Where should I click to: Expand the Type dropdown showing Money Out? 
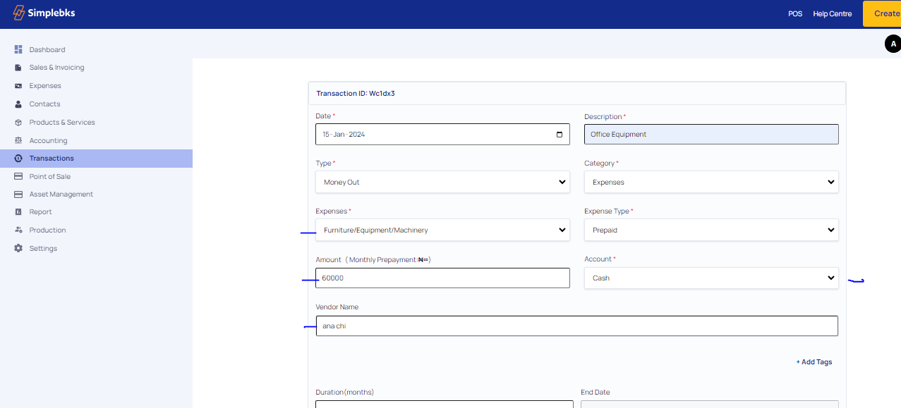pos(442,182)
